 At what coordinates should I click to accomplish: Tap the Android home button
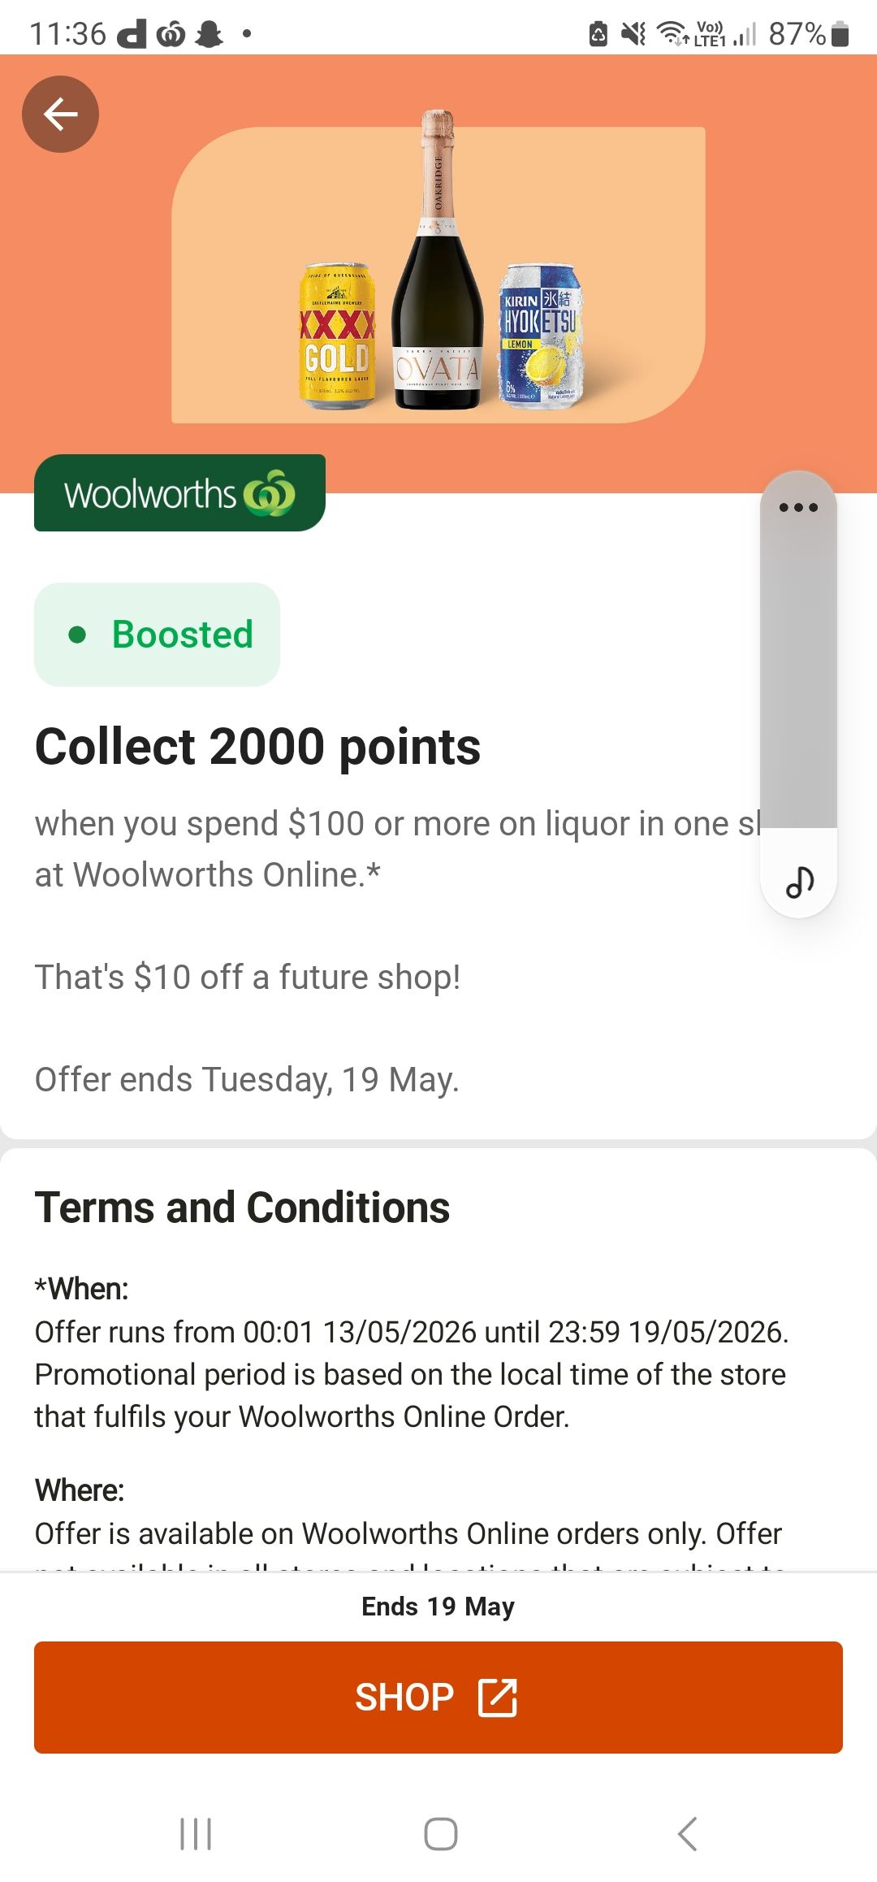pos(440,1834)
